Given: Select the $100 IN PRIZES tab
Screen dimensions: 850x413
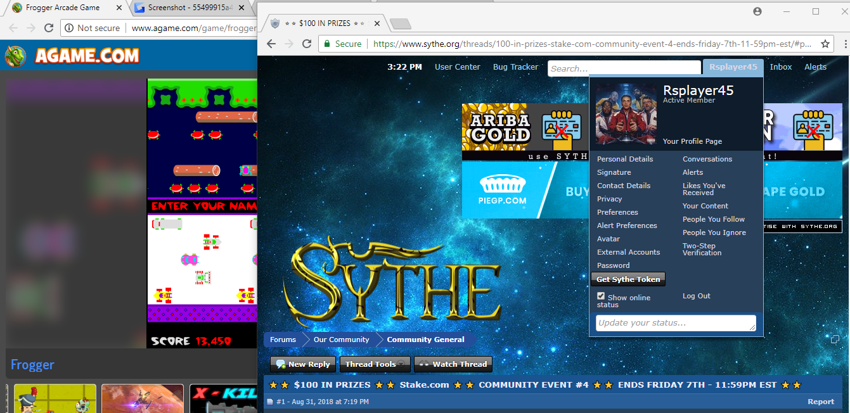Looking at the screenshot, I should click(x=323, y=23).
